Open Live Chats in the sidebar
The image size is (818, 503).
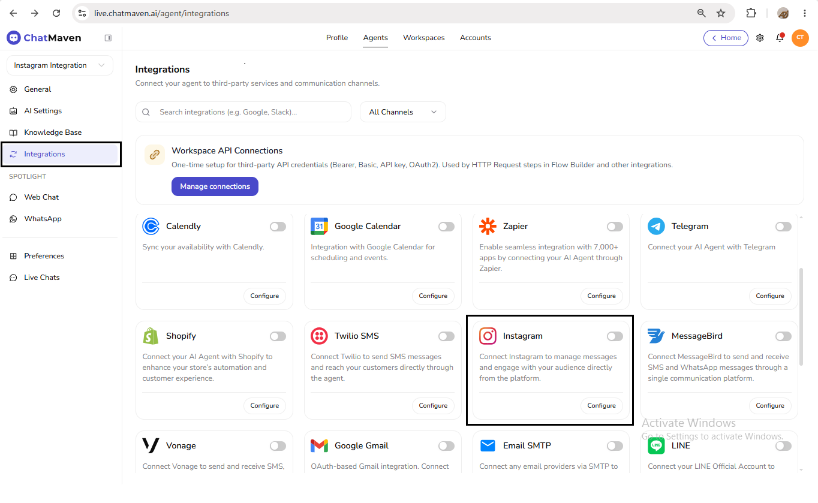click(60, 278)
